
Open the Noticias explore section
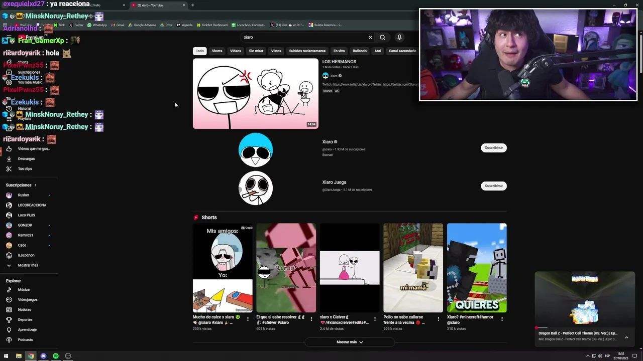(x=24, y=310)
